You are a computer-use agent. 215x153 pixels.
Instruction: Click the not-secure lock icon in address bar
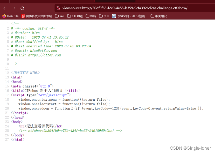click(x=58, y=8)
